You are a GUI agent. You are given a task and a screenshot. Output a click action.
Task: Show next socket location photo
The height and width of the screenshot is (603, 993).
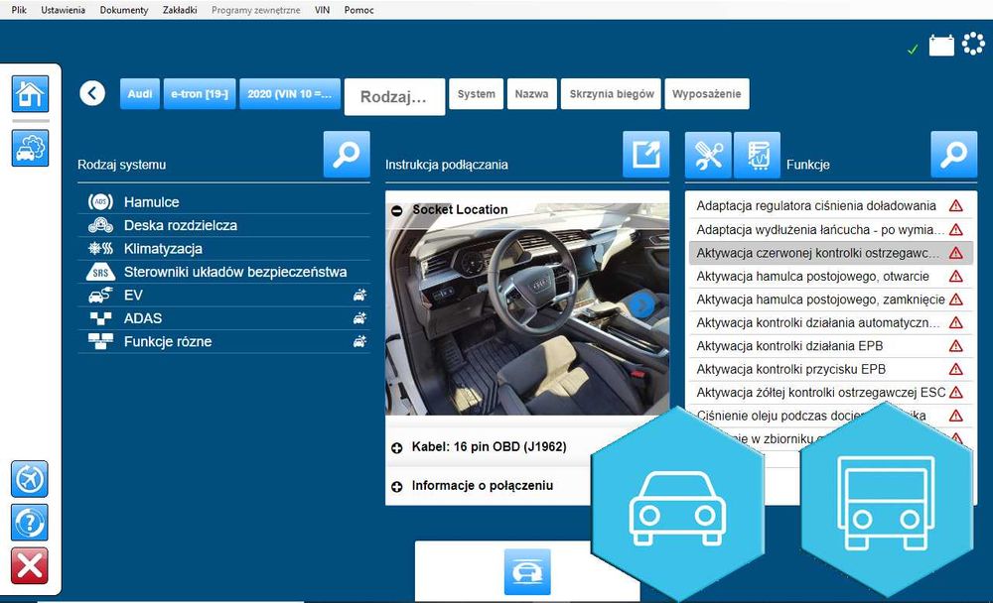tap(641, 305)
